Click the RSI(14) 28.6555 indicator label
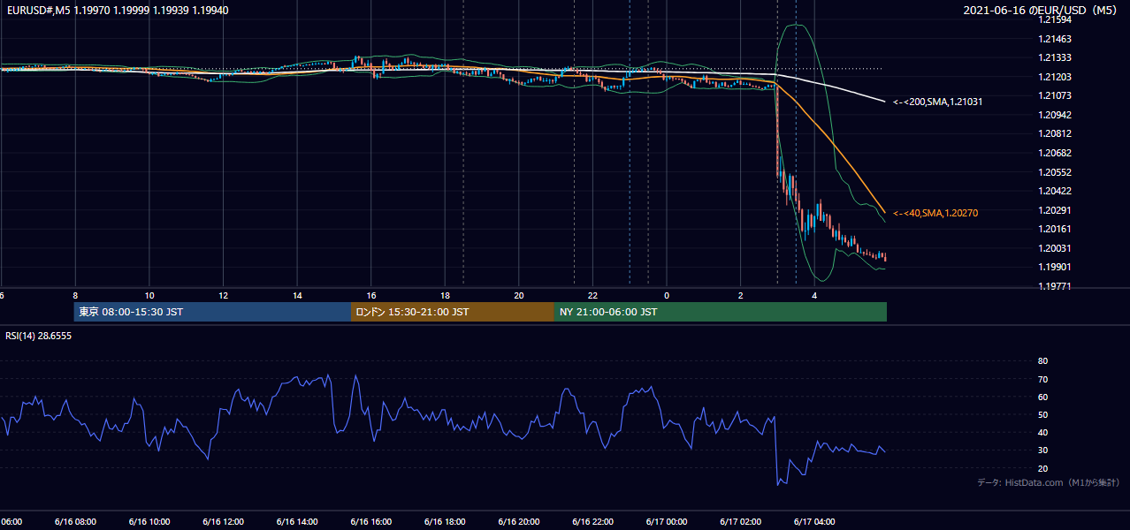The height and width of the screenshot is (530, 1130). (39, 336)
